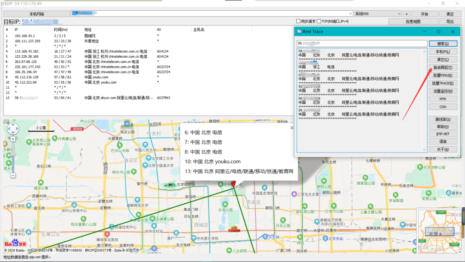Open 帮助(H) help
465x262 pixels.
pos(443,127)
